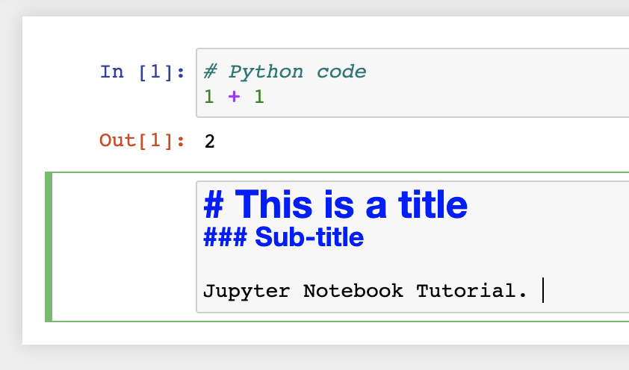
Task: Click the word 'Notebook' in the markdown cell
Action: coord(353,291)
